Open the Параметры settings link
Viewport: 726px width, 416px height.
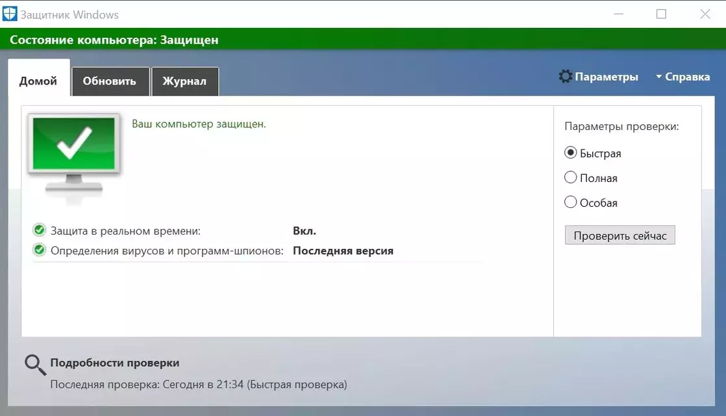point(607,77)
